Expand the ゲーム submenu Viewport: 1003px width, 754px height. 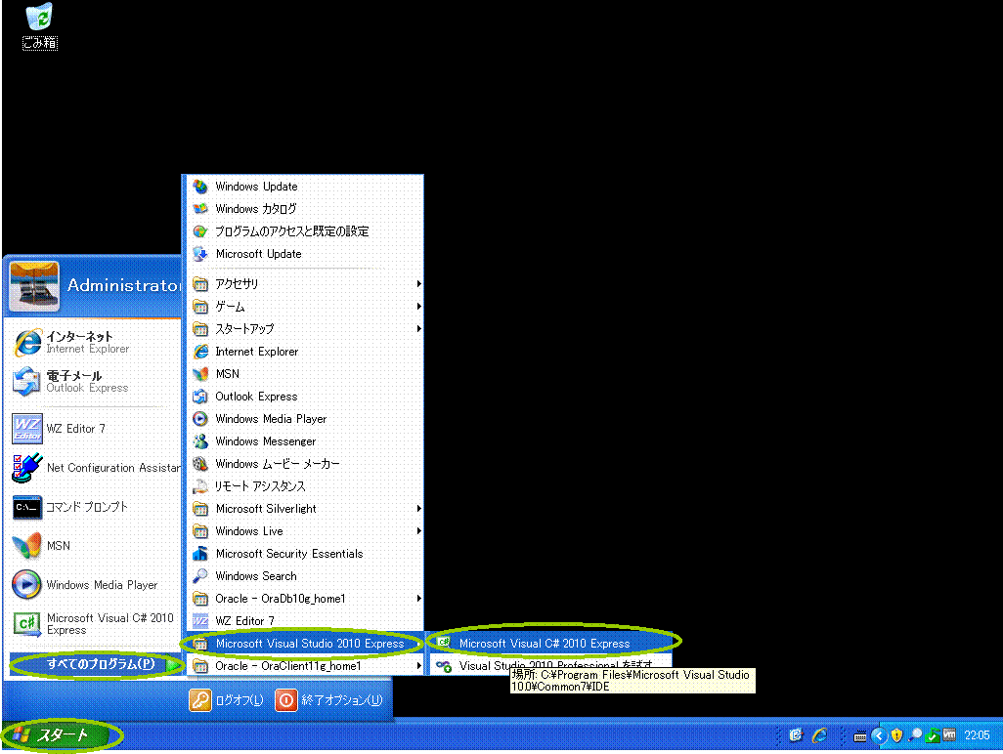(307, 306)
